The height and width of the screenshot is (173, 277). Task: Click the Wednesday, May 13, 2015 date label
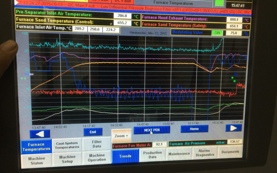pyautogui.click(x=148, y=33)
